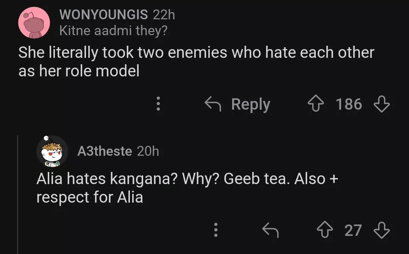Open the overflow menu on A3theste's reply
The height and width of the screenshot is (254, 409).
click(x=215, y=230)
